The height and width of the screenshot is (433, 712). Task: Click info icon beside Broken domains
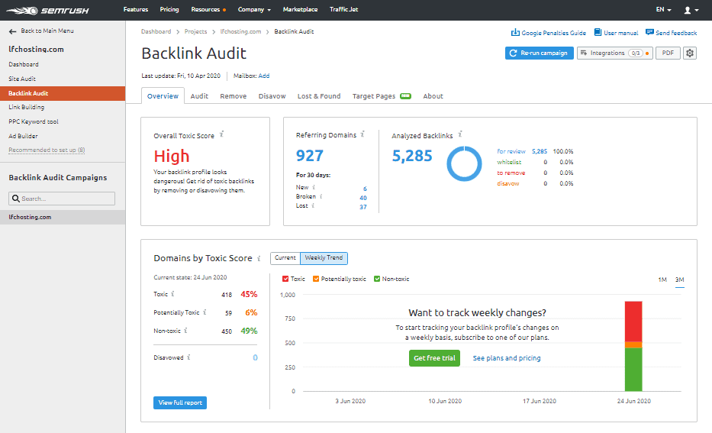click(321, 196)
